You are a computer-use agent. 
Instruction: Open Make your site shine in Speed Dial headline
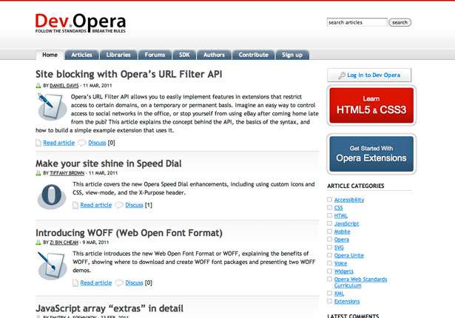(x=109, y=163)
